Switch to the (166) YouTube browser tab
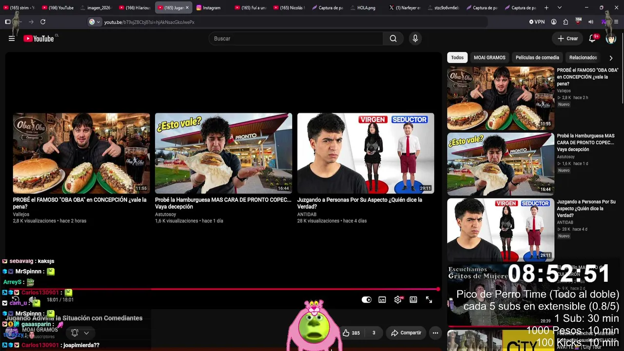624x351 pixels. [x=58, y=8]
